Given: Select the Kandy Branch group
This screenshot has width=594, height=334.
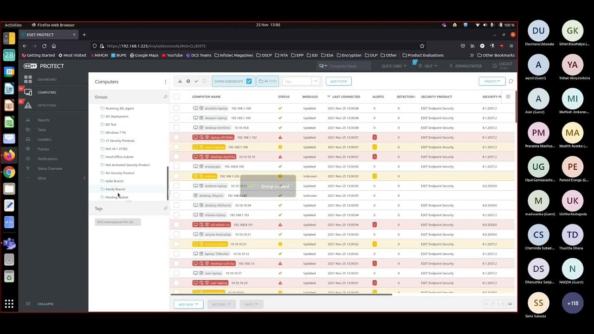Looking at the screenshot, I should click(115, 189).
